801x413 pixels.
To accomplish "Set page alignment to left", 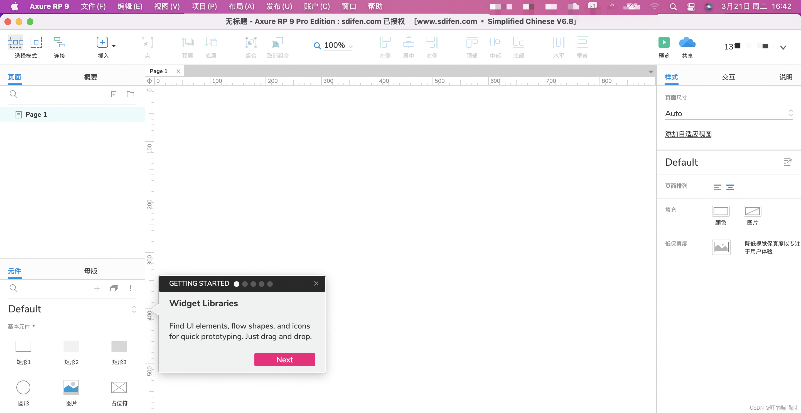I will (717, 187).
